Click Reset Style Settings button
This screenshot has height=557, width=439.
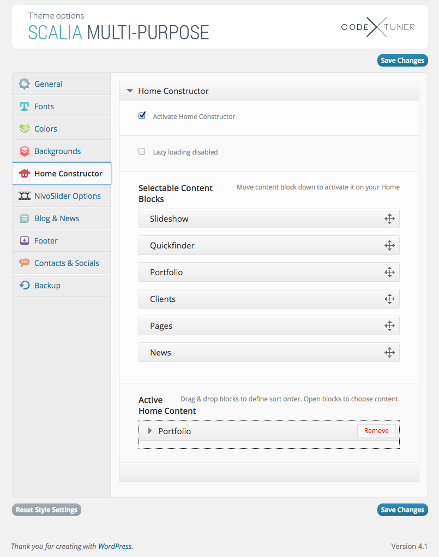[x=46, y=510]
